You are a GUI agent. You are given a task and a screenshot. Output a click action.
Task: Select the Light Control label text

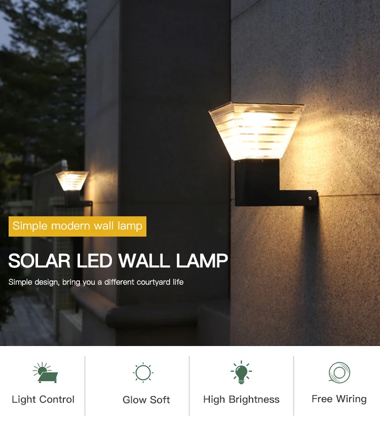(x=43, y=400)
